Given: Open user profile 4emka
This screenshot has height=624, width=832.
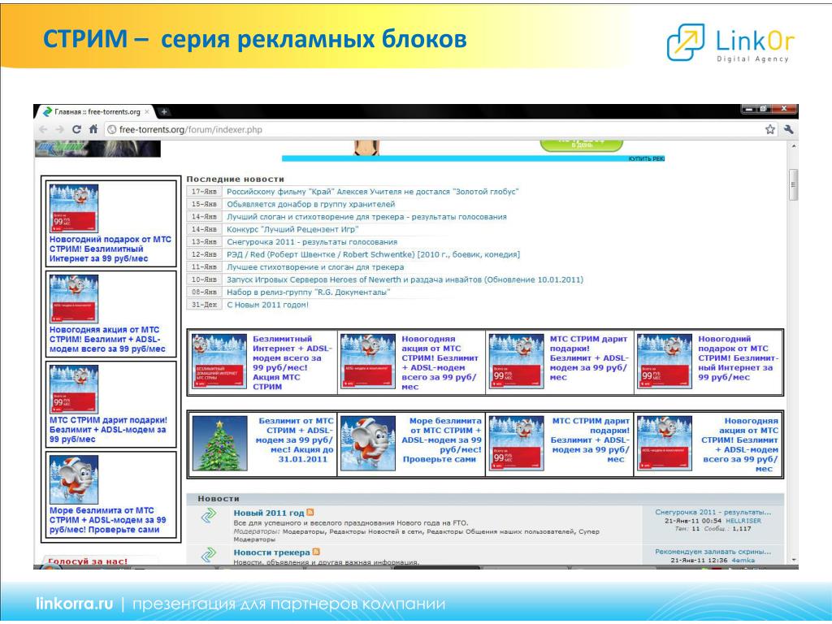Looking at the screenshot, I should coord(743,561).
